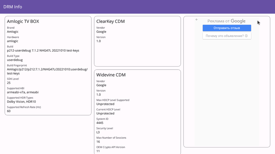
Task: Click the back arrow in the ad panel
Action: [197, 20]
